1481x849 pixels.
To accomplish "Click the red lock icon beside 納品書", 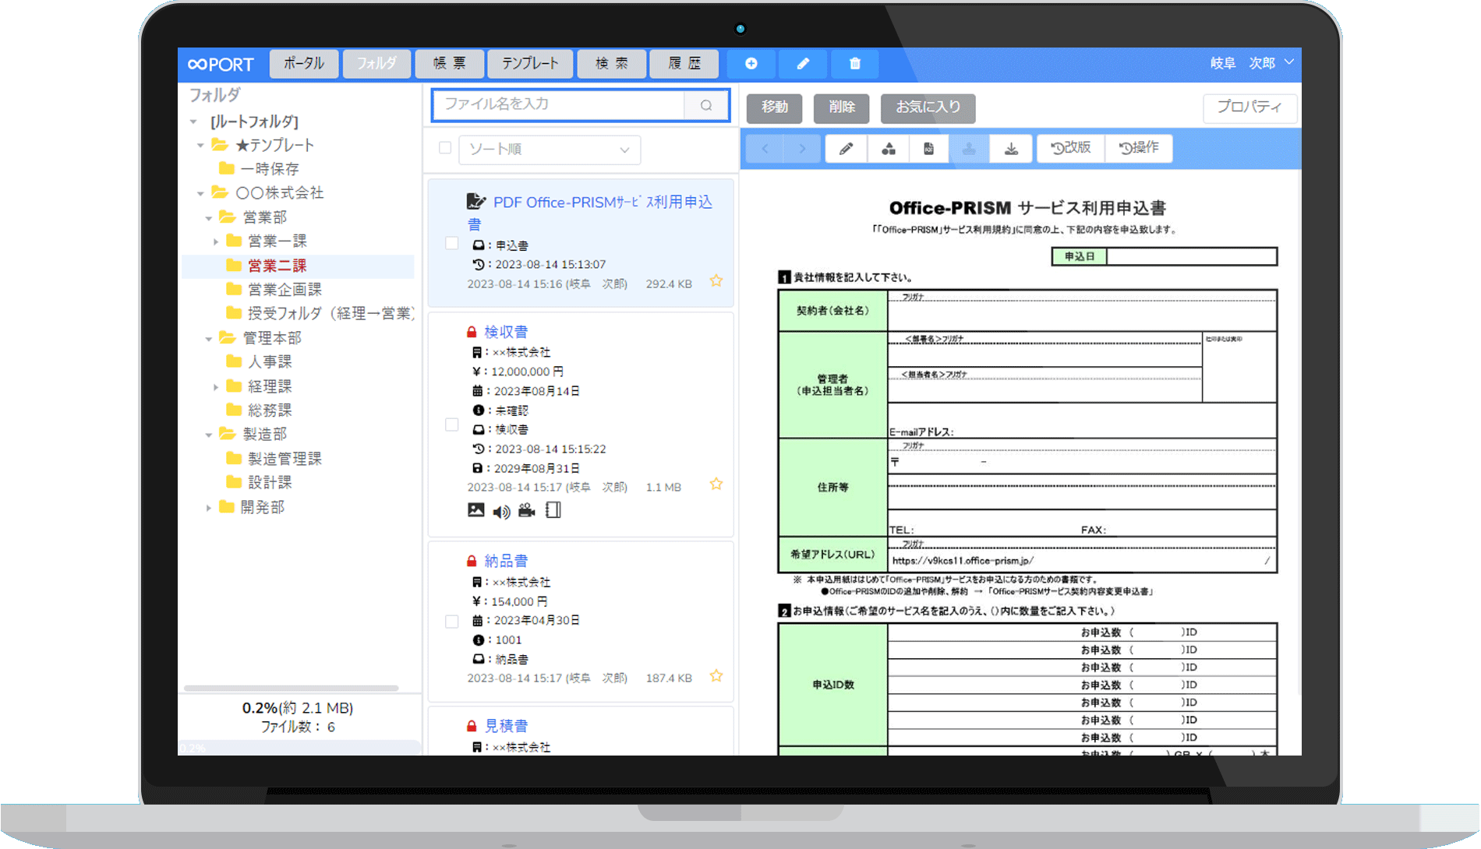I will pos(472,562).
